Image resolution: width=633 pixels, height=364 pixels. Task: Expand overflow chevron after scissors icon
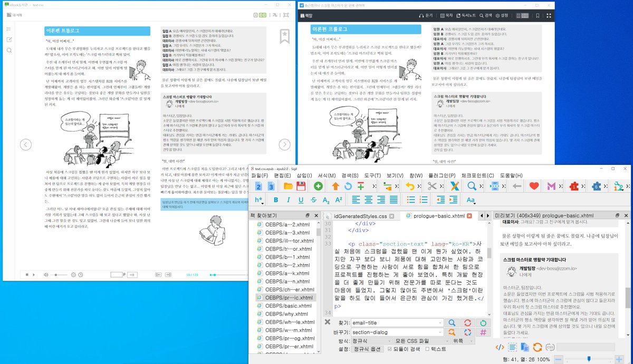pos(442,186)
